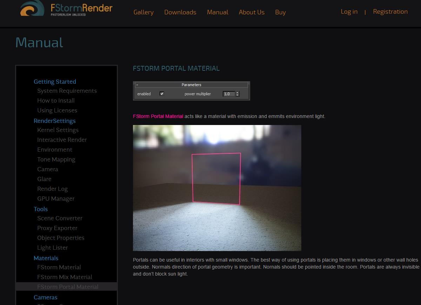Open FStorm Mix Material page
The width and height of the screenshot is (421, 305).
65,277
